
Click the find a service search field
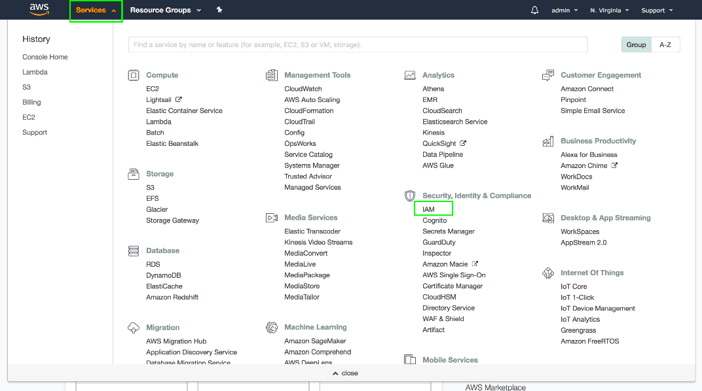[x=358, y=45]
